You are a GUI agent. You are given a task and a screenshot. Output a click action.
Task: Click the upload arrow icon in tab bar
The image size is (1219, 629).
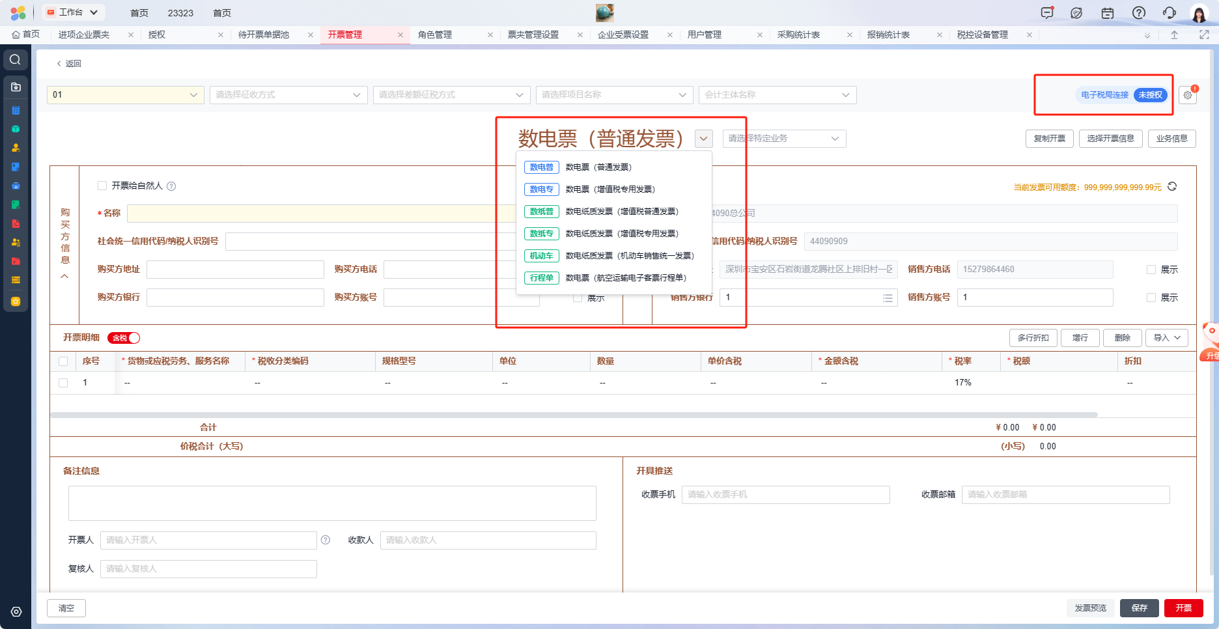(1174, 35)
